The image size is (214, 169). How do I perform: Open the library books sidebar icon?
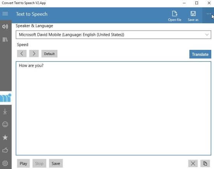coord(5,40)
